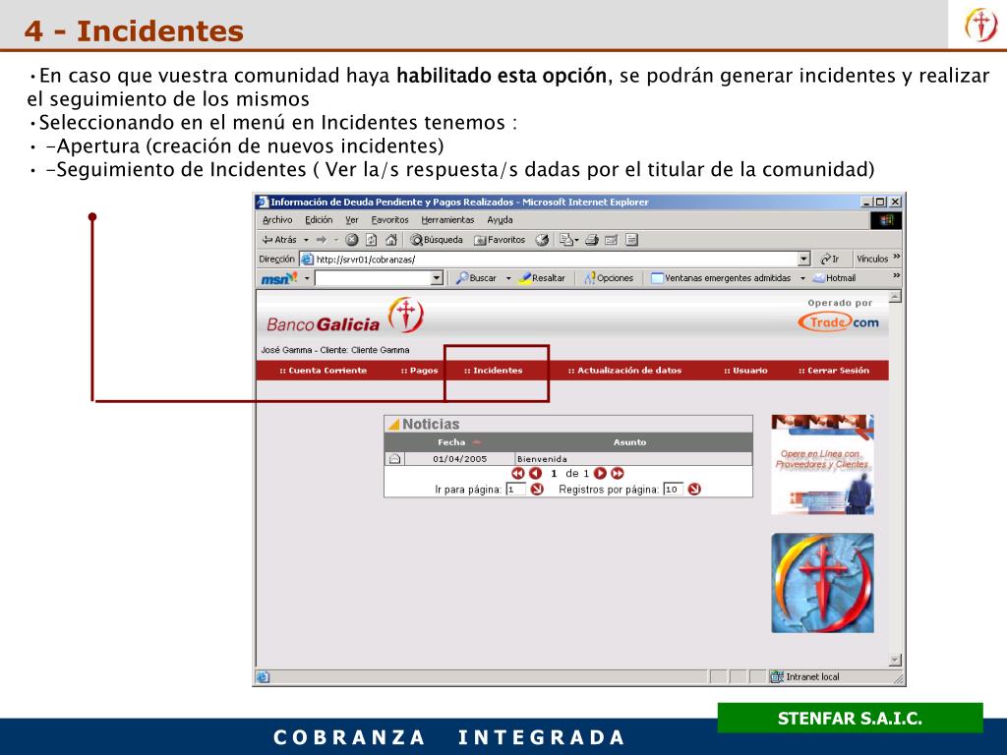The width and height of the screenshot is (1007, 755).
Task: Go to first page of Noticias
Action: (518, 473)
